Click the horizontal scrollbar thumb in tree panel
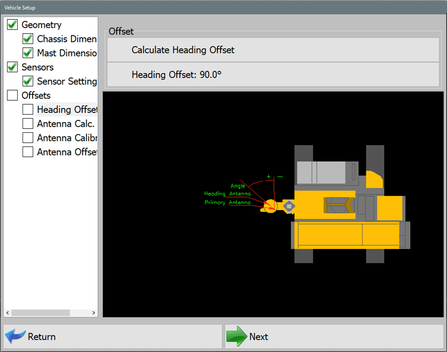This screenshot has height=352, width=447. point(41,313)
